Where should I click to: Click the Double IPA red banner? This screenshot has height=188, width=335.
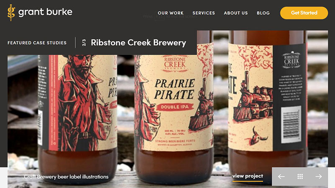[x=175, y=107]
